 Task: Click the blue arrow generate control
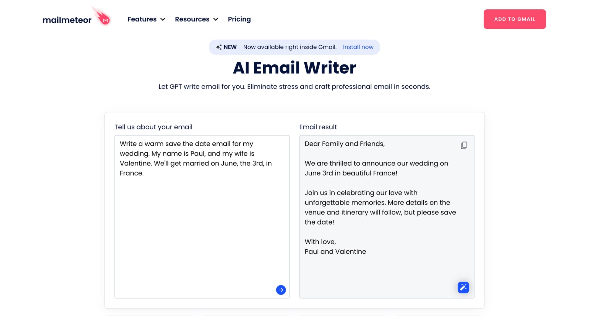click(x=281, y=290)
